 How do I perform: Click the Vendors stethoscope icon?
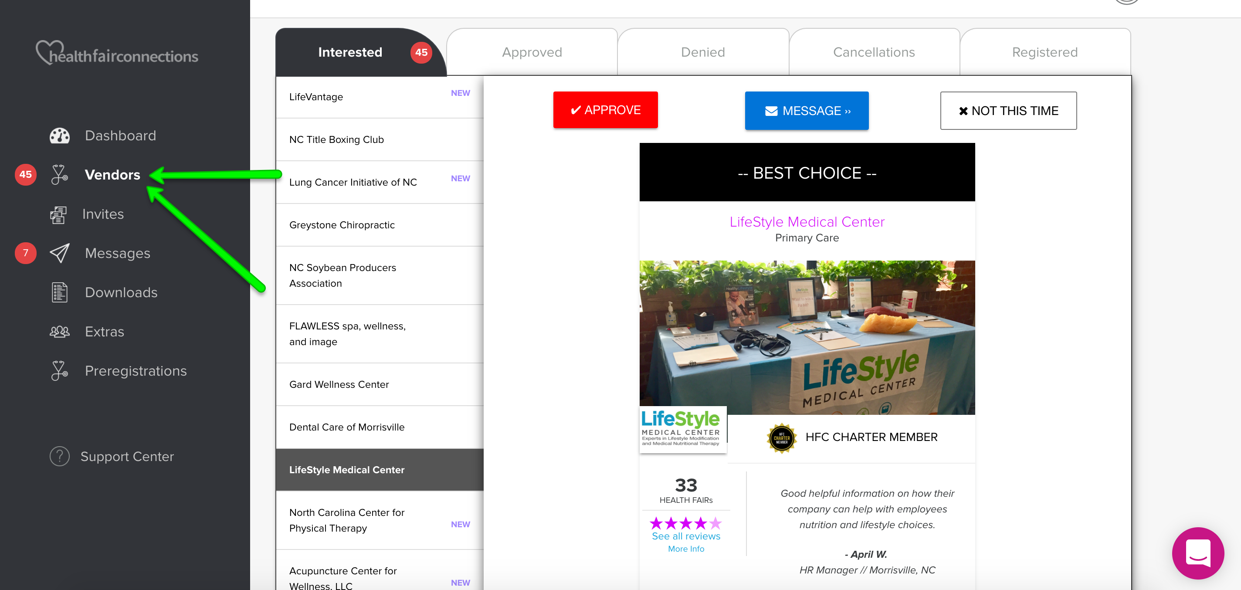(x=59, y=175)
